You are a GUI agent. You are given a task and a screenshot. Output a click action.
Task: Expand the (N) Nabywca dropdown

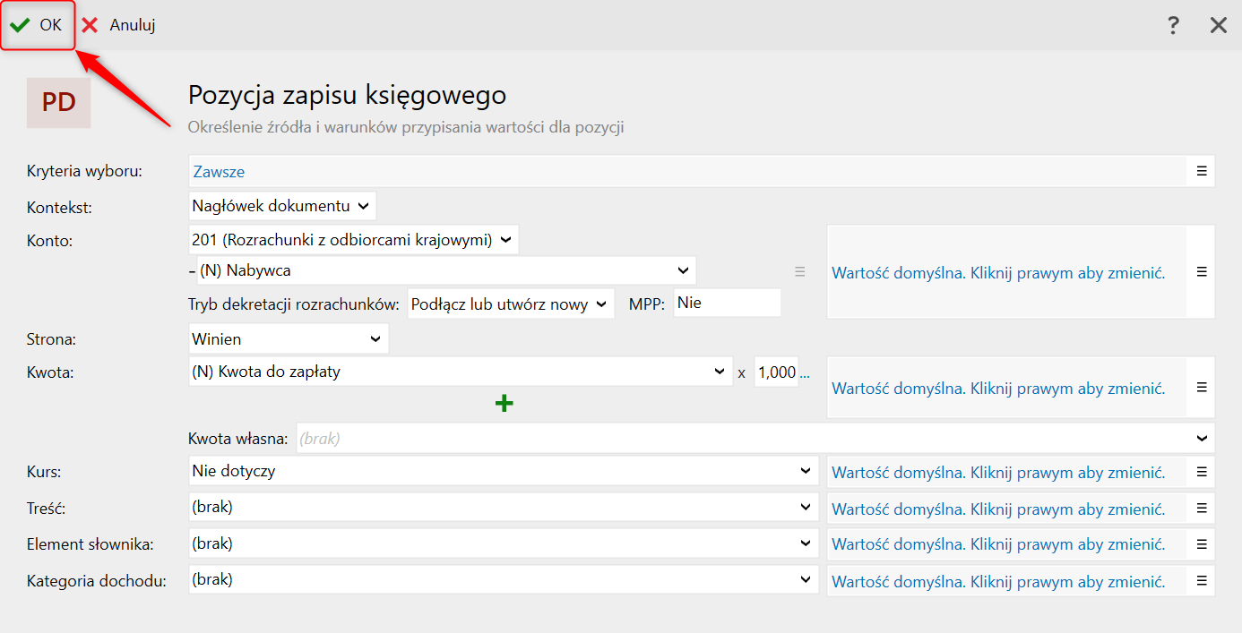(445, 270)
